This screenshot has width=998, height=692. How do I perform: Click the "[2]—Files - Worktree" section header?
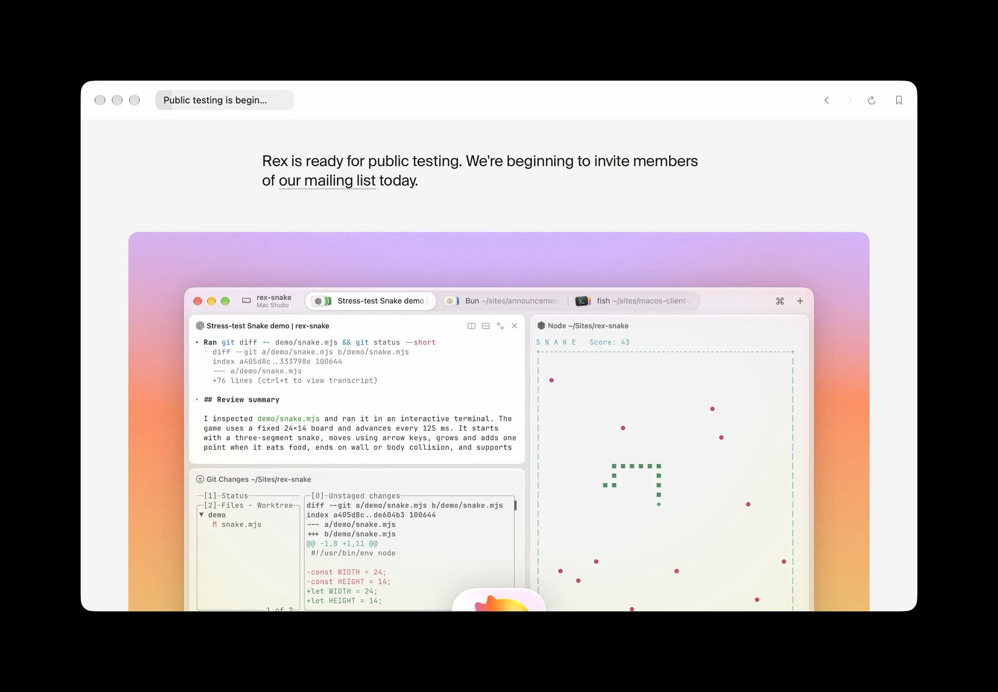tap(249, 505)
